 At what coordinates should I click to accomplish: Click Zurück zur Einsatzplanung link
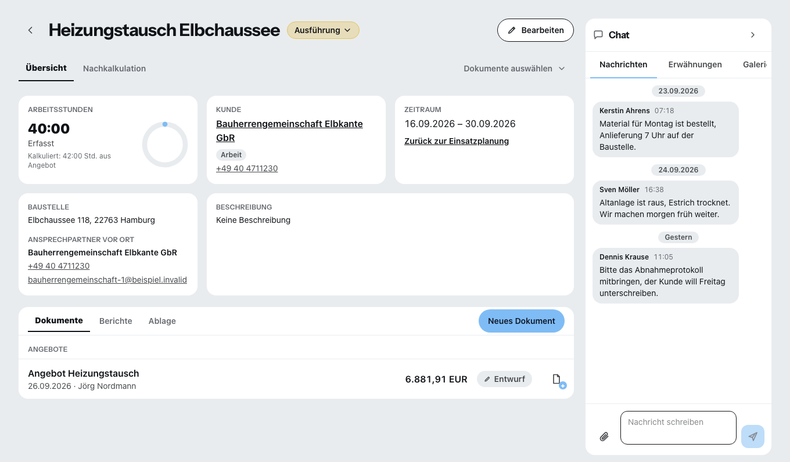click(457, 141)
